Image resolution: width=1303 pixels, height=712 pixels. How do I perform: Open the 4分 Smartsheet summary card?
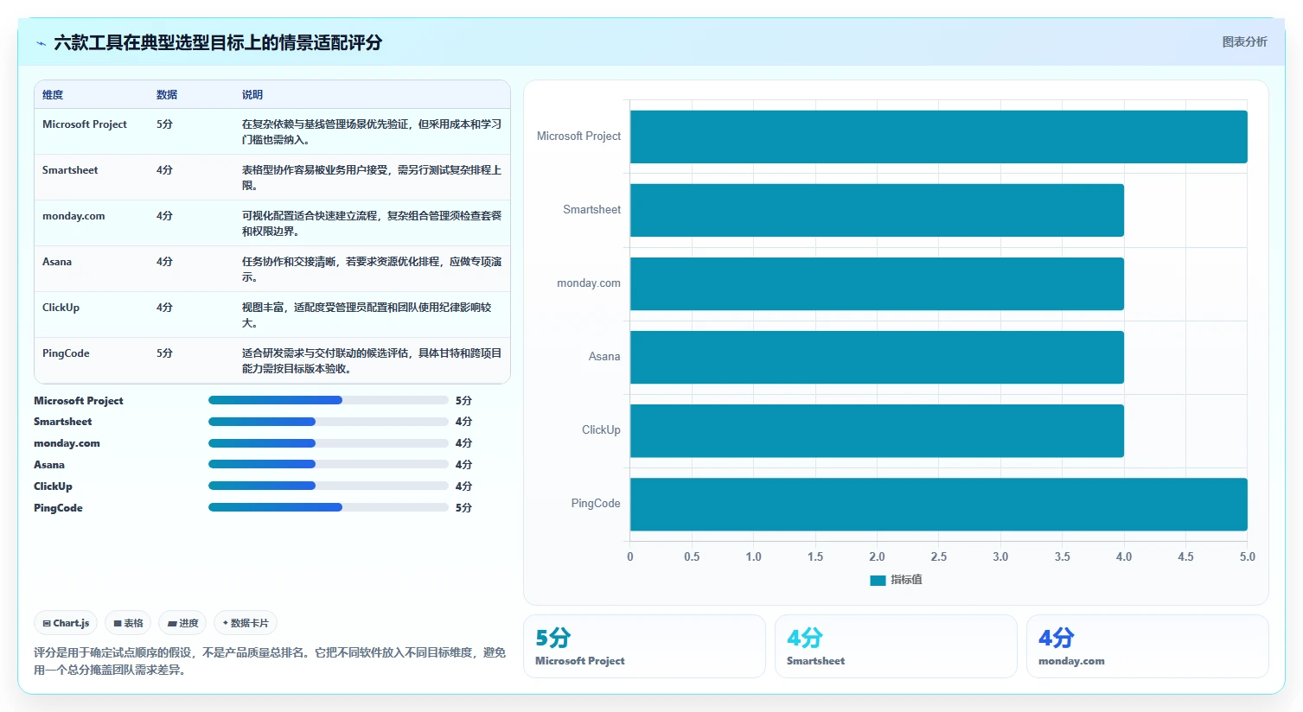[x=896, y=646]
